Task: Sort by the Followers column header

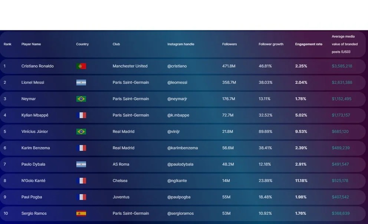Action: pyautogui.click(x=229, y=44)
